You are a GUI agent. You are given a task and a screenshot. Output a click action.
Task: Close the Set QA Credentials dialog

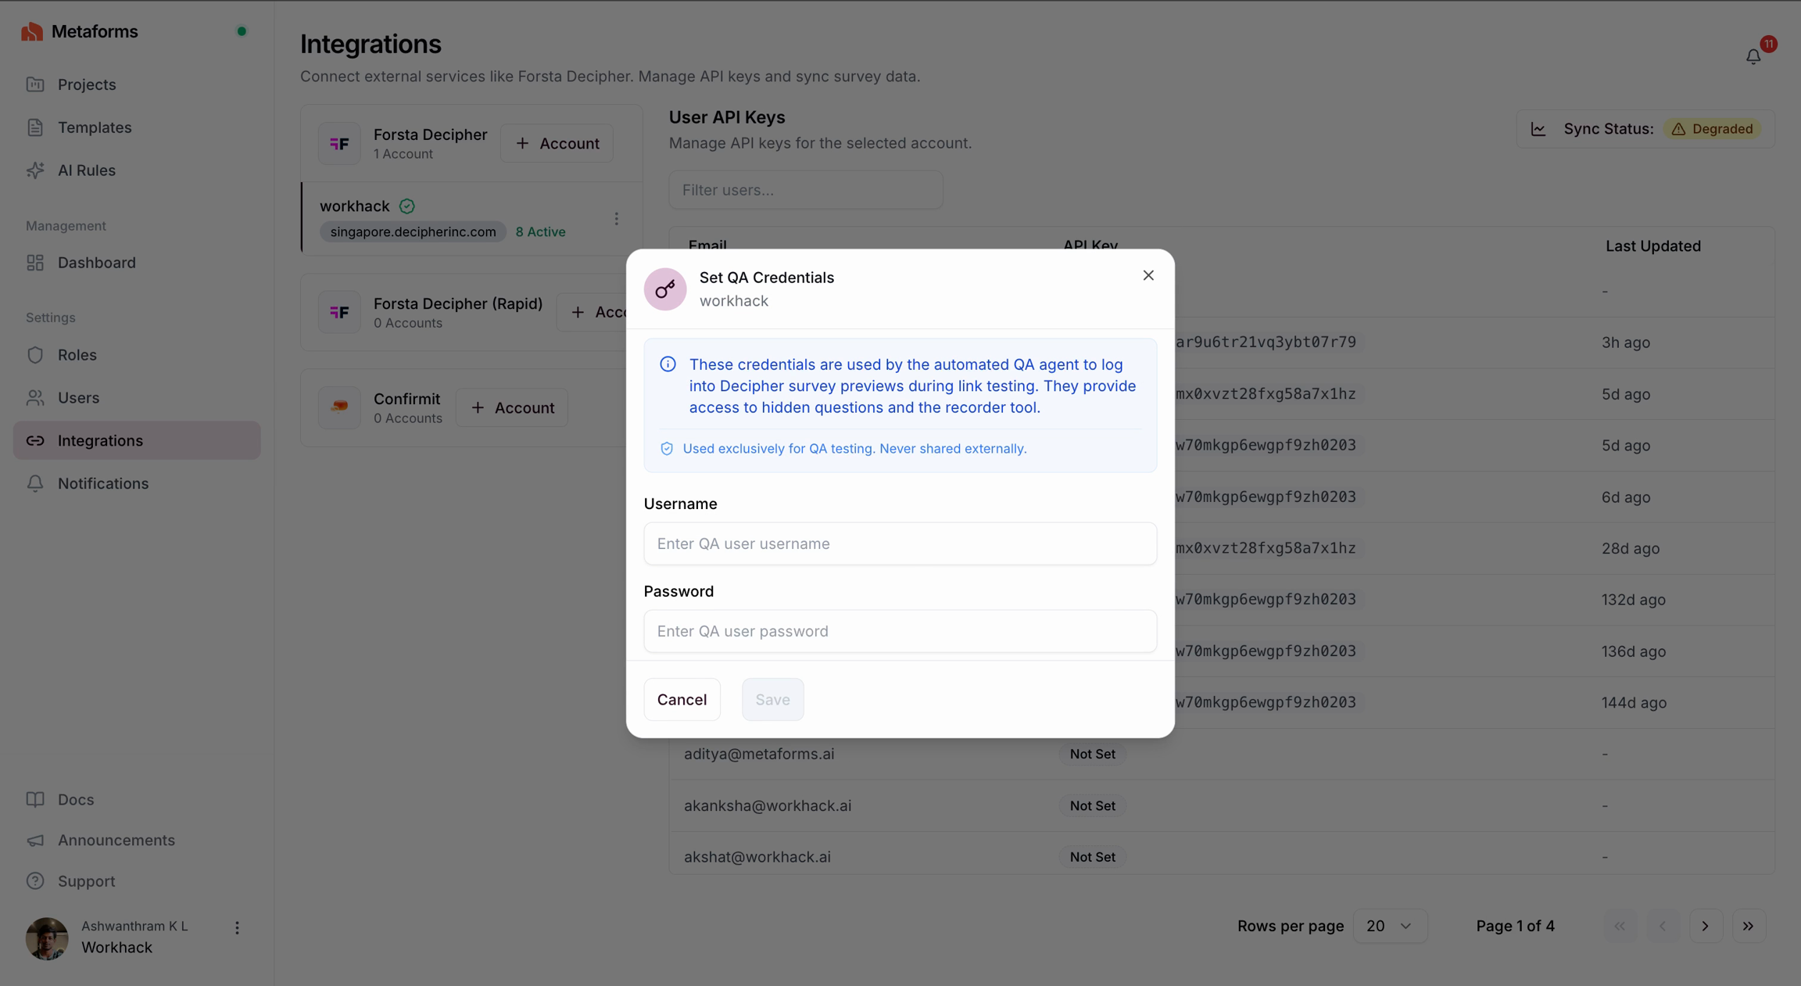tap(1148, 275)
